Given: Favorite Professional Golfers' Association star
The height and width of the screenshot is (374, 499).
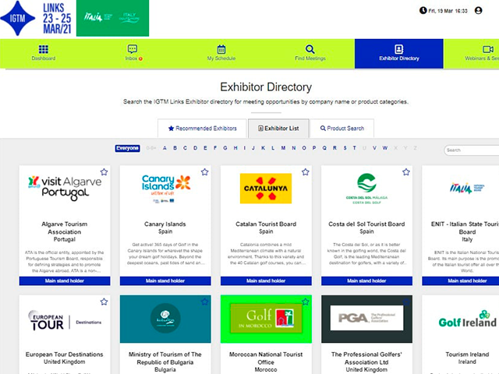Looking at the screenshot, I should [x=406, y=302].
